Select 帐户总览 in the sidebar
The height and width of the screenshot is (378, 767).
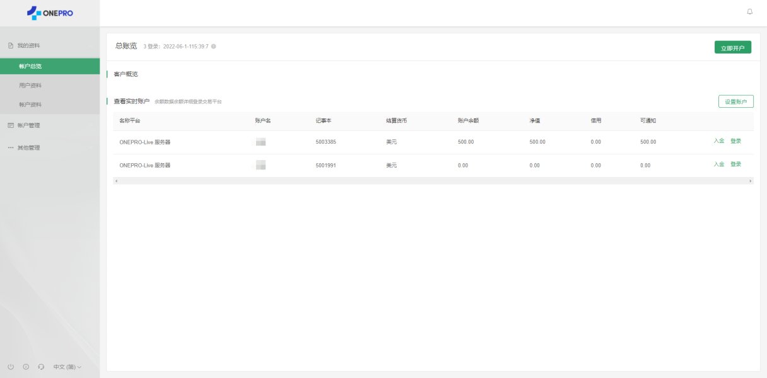[50, 66]
